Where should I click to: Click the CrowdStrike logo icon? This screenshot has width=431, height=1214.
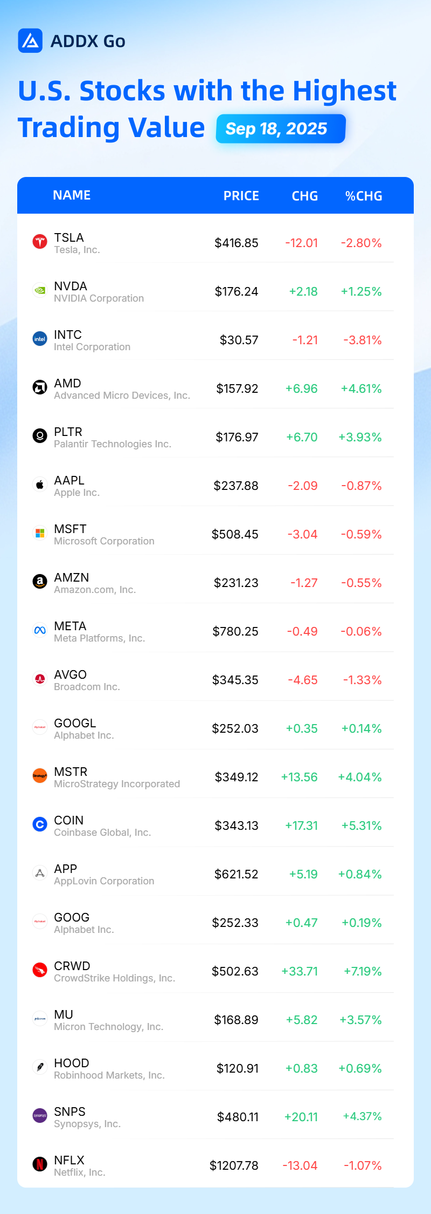[40, 970]
